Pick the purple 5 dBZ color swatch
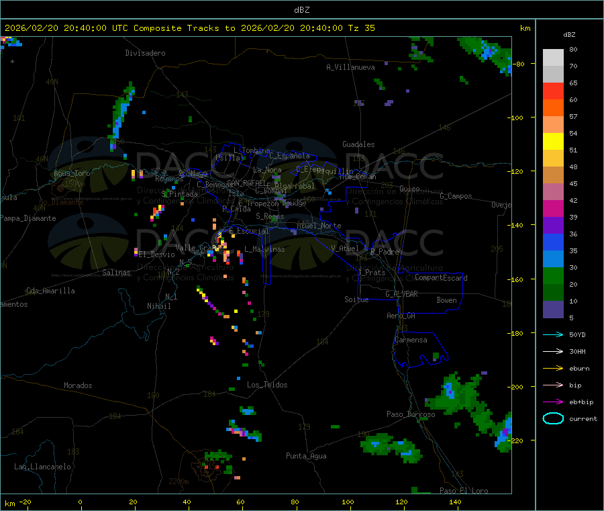 (553, 310)
